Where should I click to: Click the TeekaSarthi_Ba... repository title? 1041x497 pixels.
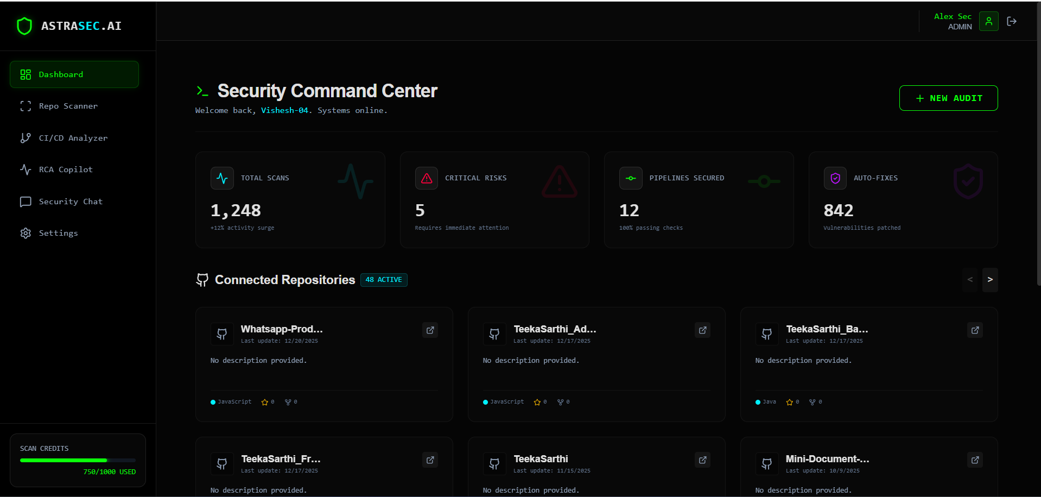tap(827, 329)
